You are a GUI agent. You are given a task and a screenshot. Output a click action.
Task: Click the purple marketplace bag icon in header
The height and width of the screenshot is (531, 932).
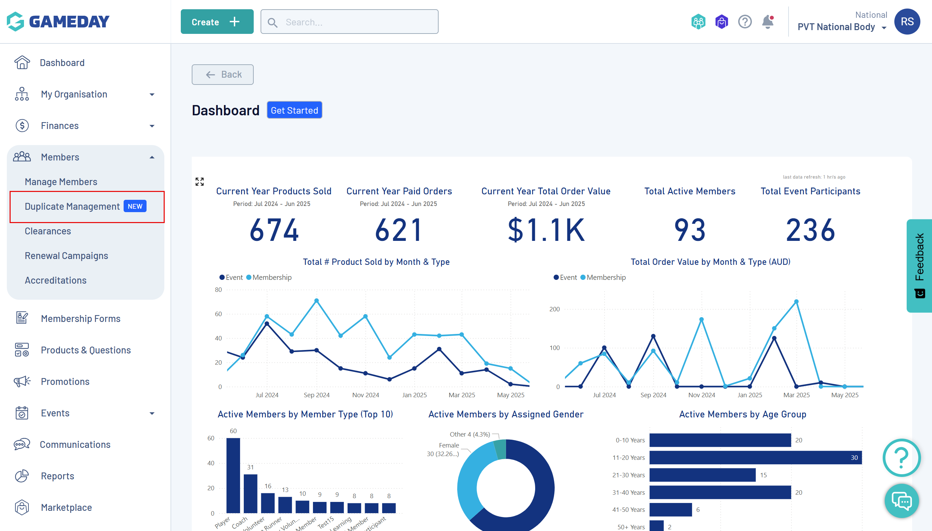[x=721, y=22]
